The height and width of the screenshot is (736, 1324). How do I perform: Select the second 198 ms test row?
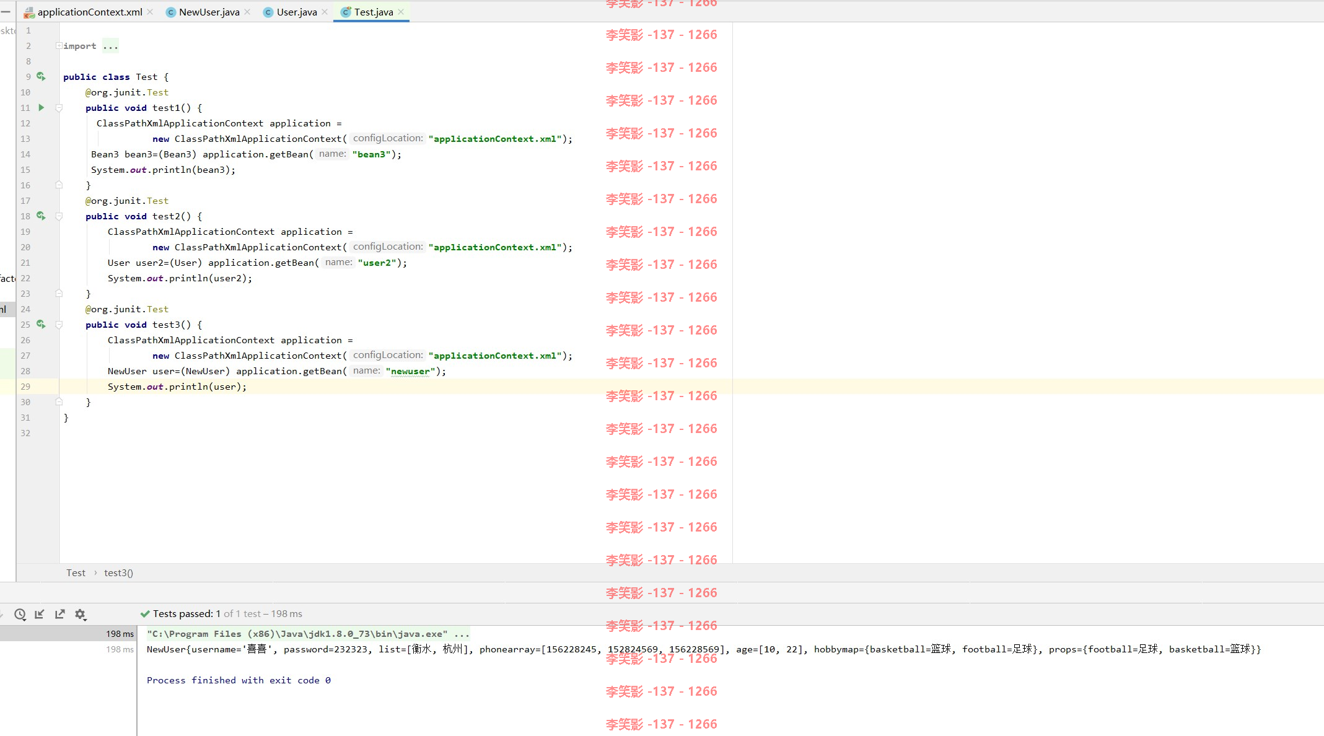(x=68, y=649)
